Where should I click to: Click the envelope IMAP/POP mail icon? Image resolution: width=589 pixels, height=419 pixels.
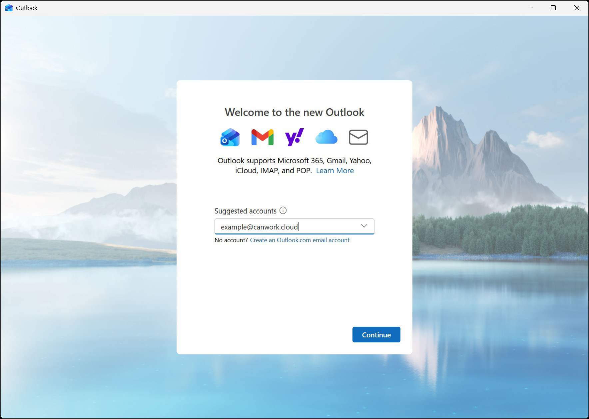[x=358, y=137]
